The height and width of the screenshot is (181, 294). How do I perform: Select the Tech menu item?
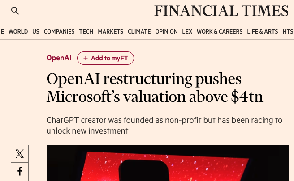pyautogui.click(x=86, y=31)
